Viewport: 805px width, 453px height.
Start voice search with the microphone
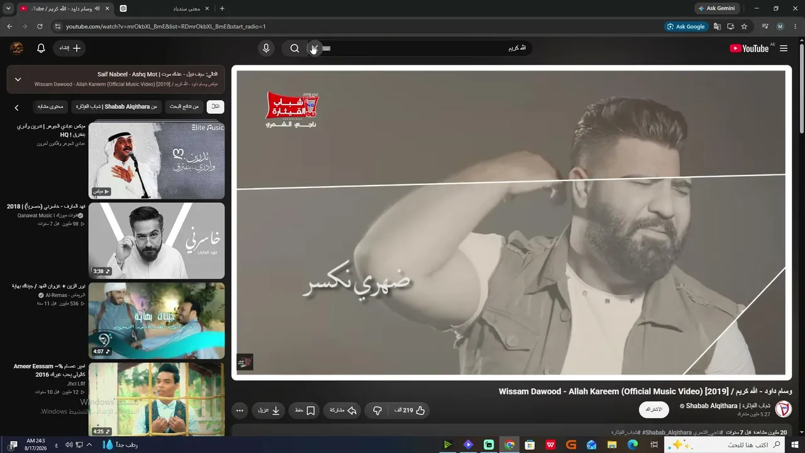(266, 48)
